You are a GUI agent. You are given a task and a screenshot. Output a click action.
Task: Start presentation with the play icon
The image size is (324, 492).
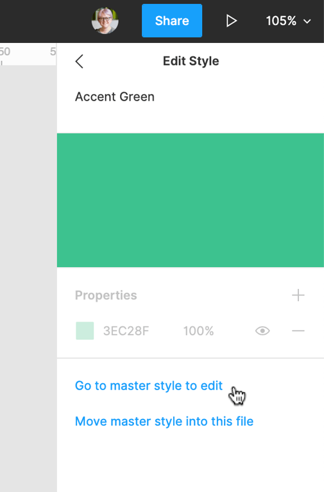(232, 21)
